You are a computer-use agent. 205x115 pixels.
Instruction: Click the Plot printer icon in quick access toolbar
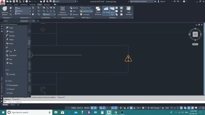click(x=27, y=1)
